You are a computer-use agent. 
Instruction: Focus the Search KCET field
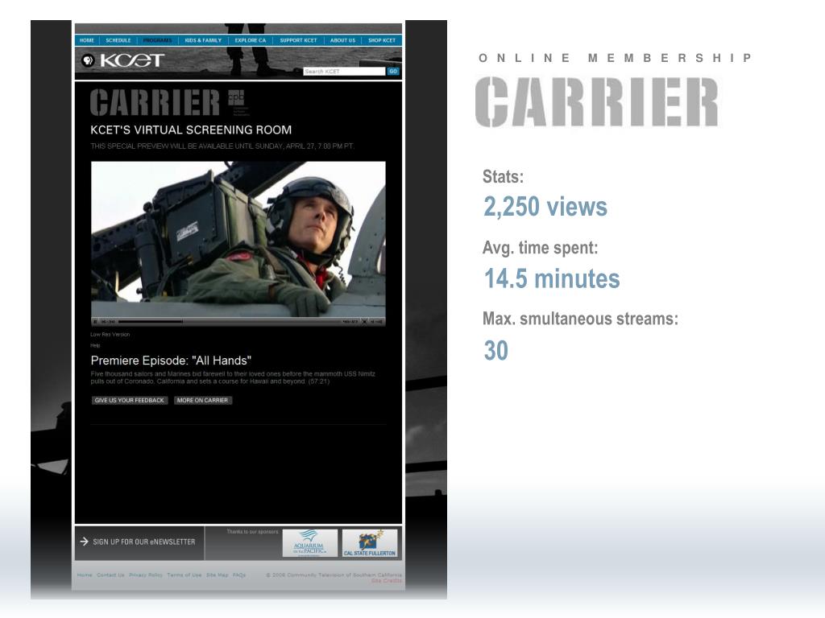[344, 72]
